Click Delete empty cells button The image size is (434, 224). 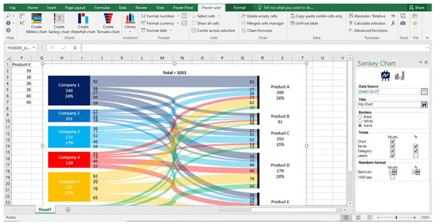click(259, 16)
